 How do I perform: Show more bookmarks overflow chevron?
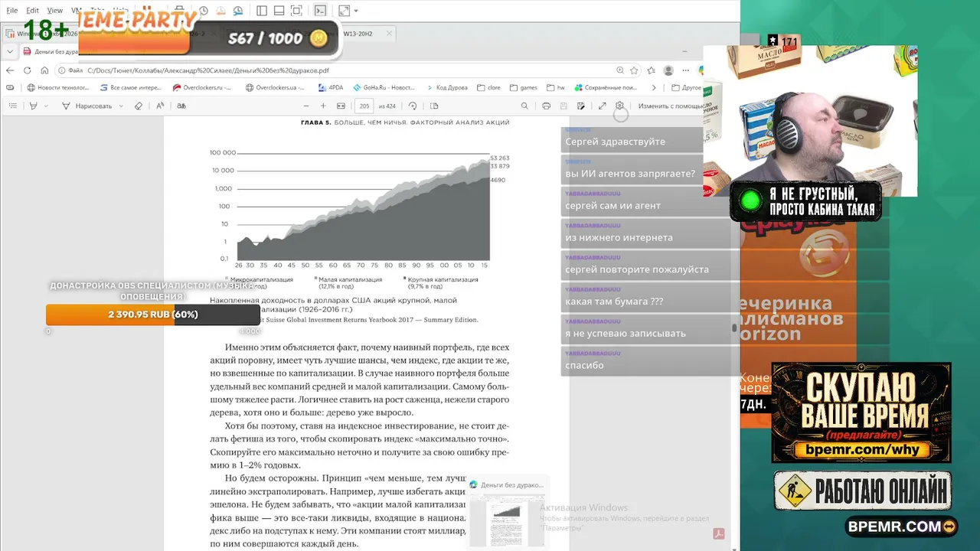coord(654,87)
